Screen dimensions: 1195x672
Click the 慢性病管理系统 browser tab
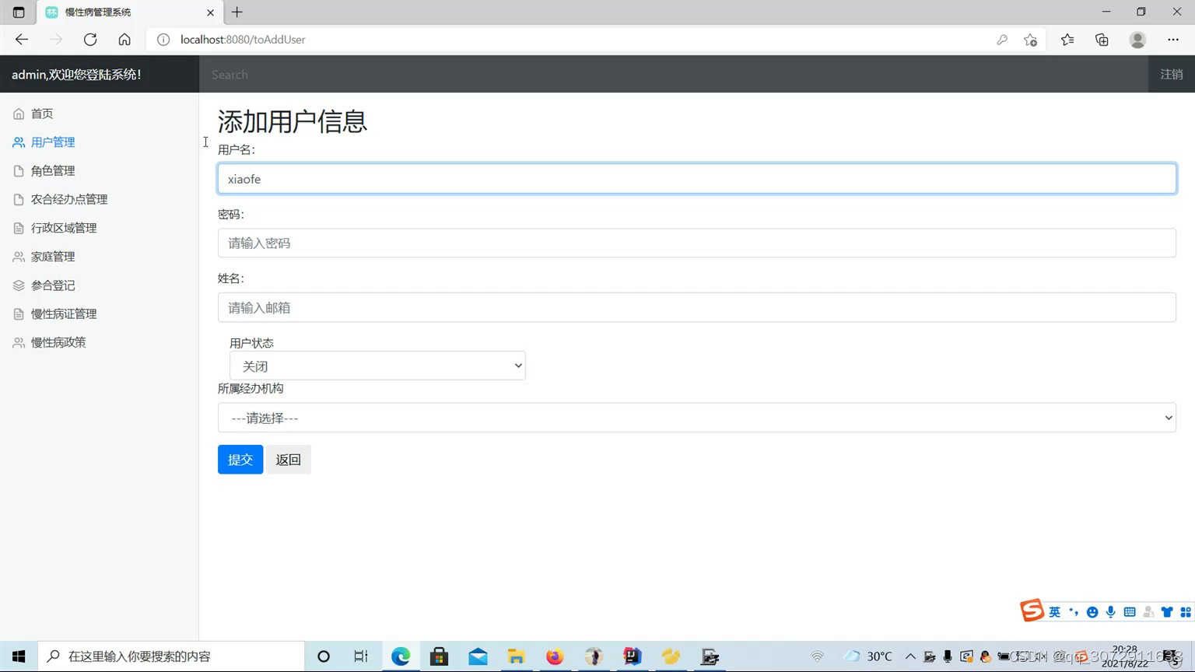coord(129,12)
